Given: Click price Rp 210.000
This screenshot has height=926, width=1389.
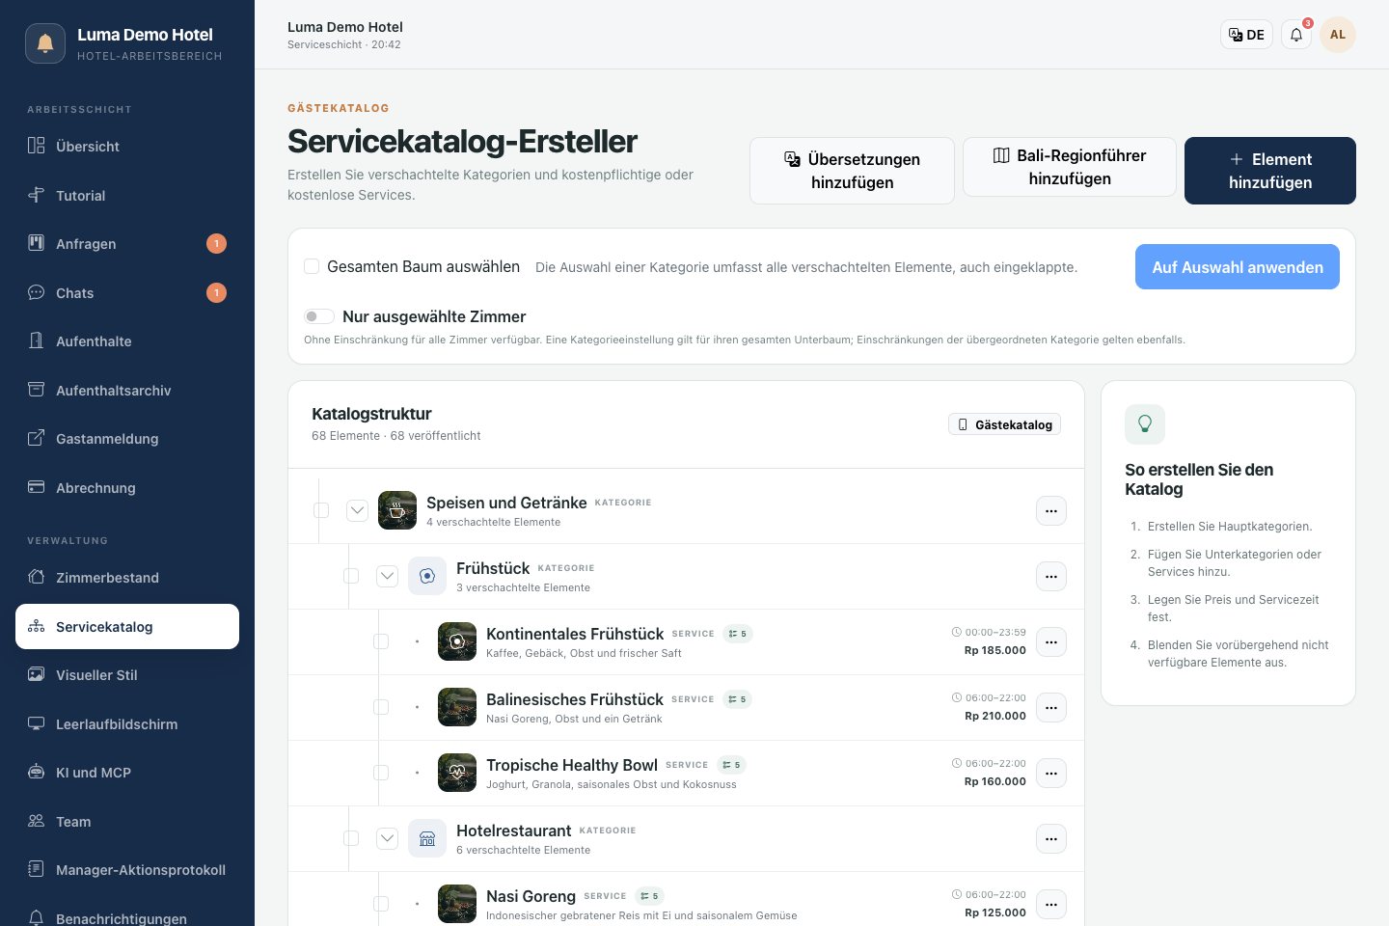Looking at the screenshot, I should tap(995, 716).
